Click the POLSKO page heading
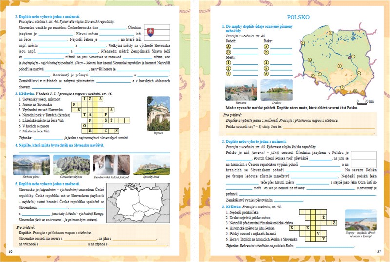The width and height of the screenshot is (390, 262). coord(298,17)
